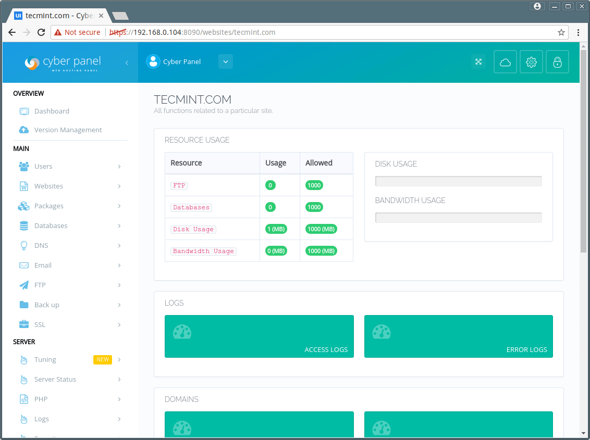Open Version Management from the sidebar
The width and height of the screenshot is (590, 440).
coord(68,130)
